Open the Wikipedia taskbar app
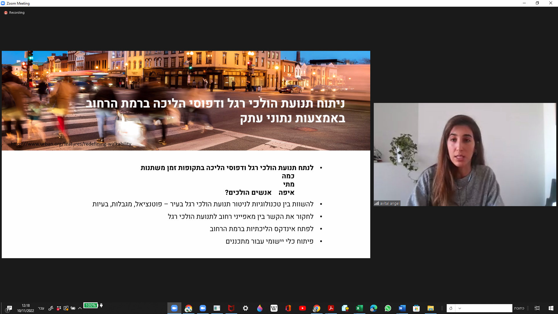Image resolution: width=558 pixels, height=314 pixels. click(274, 308)
